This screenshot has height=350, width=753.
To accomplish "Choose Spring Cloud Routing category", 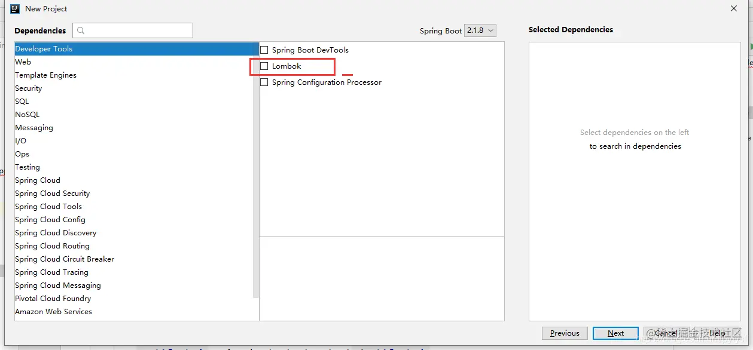I will [136, 246].
